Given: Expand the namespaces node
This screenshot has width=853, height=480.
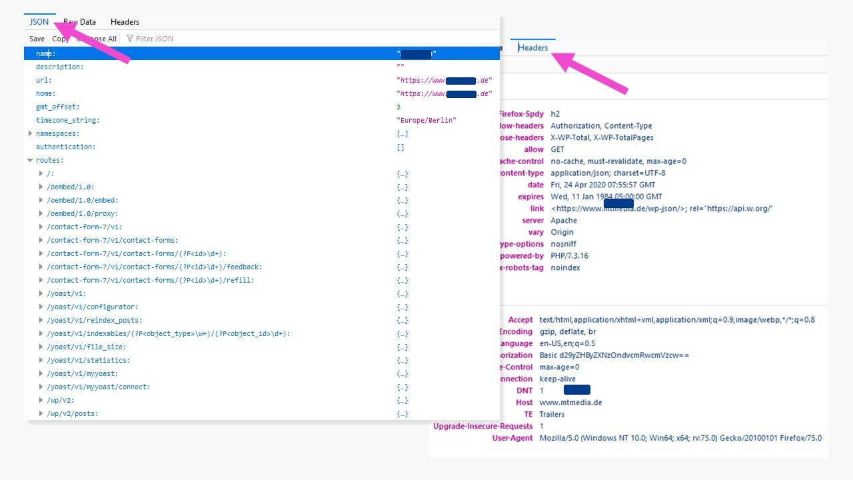Looking at the screenshot, I should point(30,133).
